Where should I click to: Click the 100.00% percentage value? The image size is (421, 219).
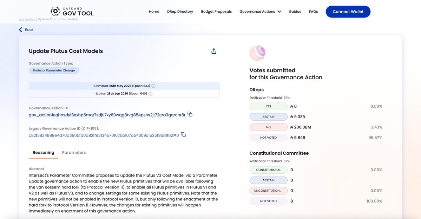coord(374,201)
